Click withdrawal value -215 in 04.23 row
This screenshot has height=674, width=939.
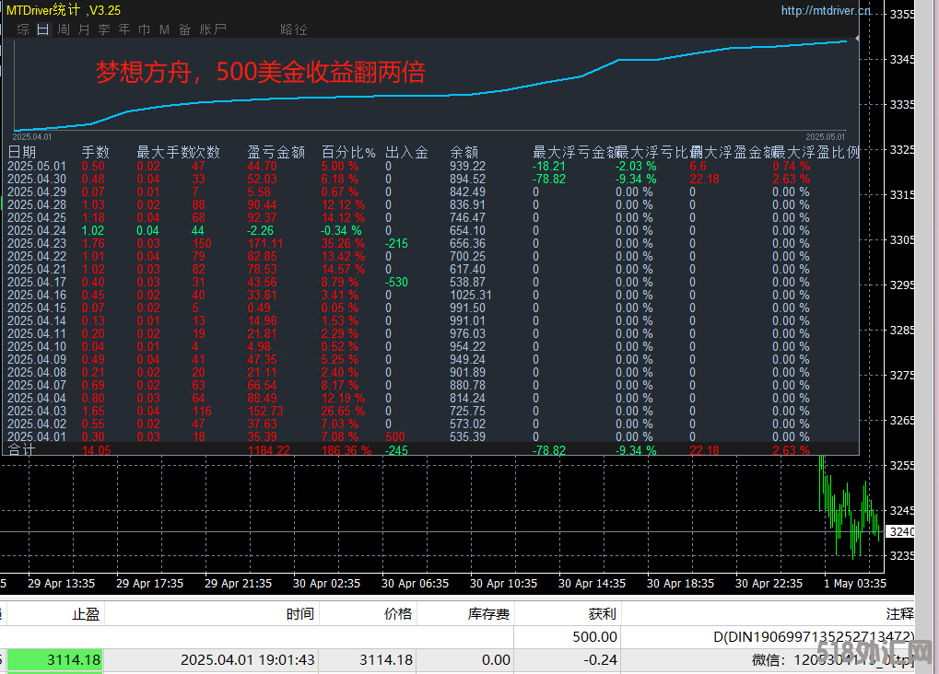(x=396, y=244)
